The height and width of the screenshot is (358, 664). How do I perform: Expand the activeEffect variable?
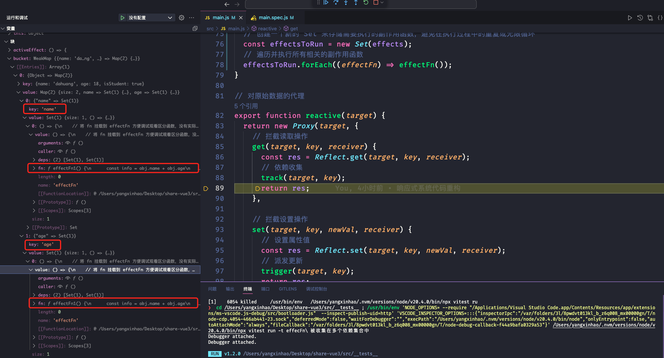[x=9, y=50]
